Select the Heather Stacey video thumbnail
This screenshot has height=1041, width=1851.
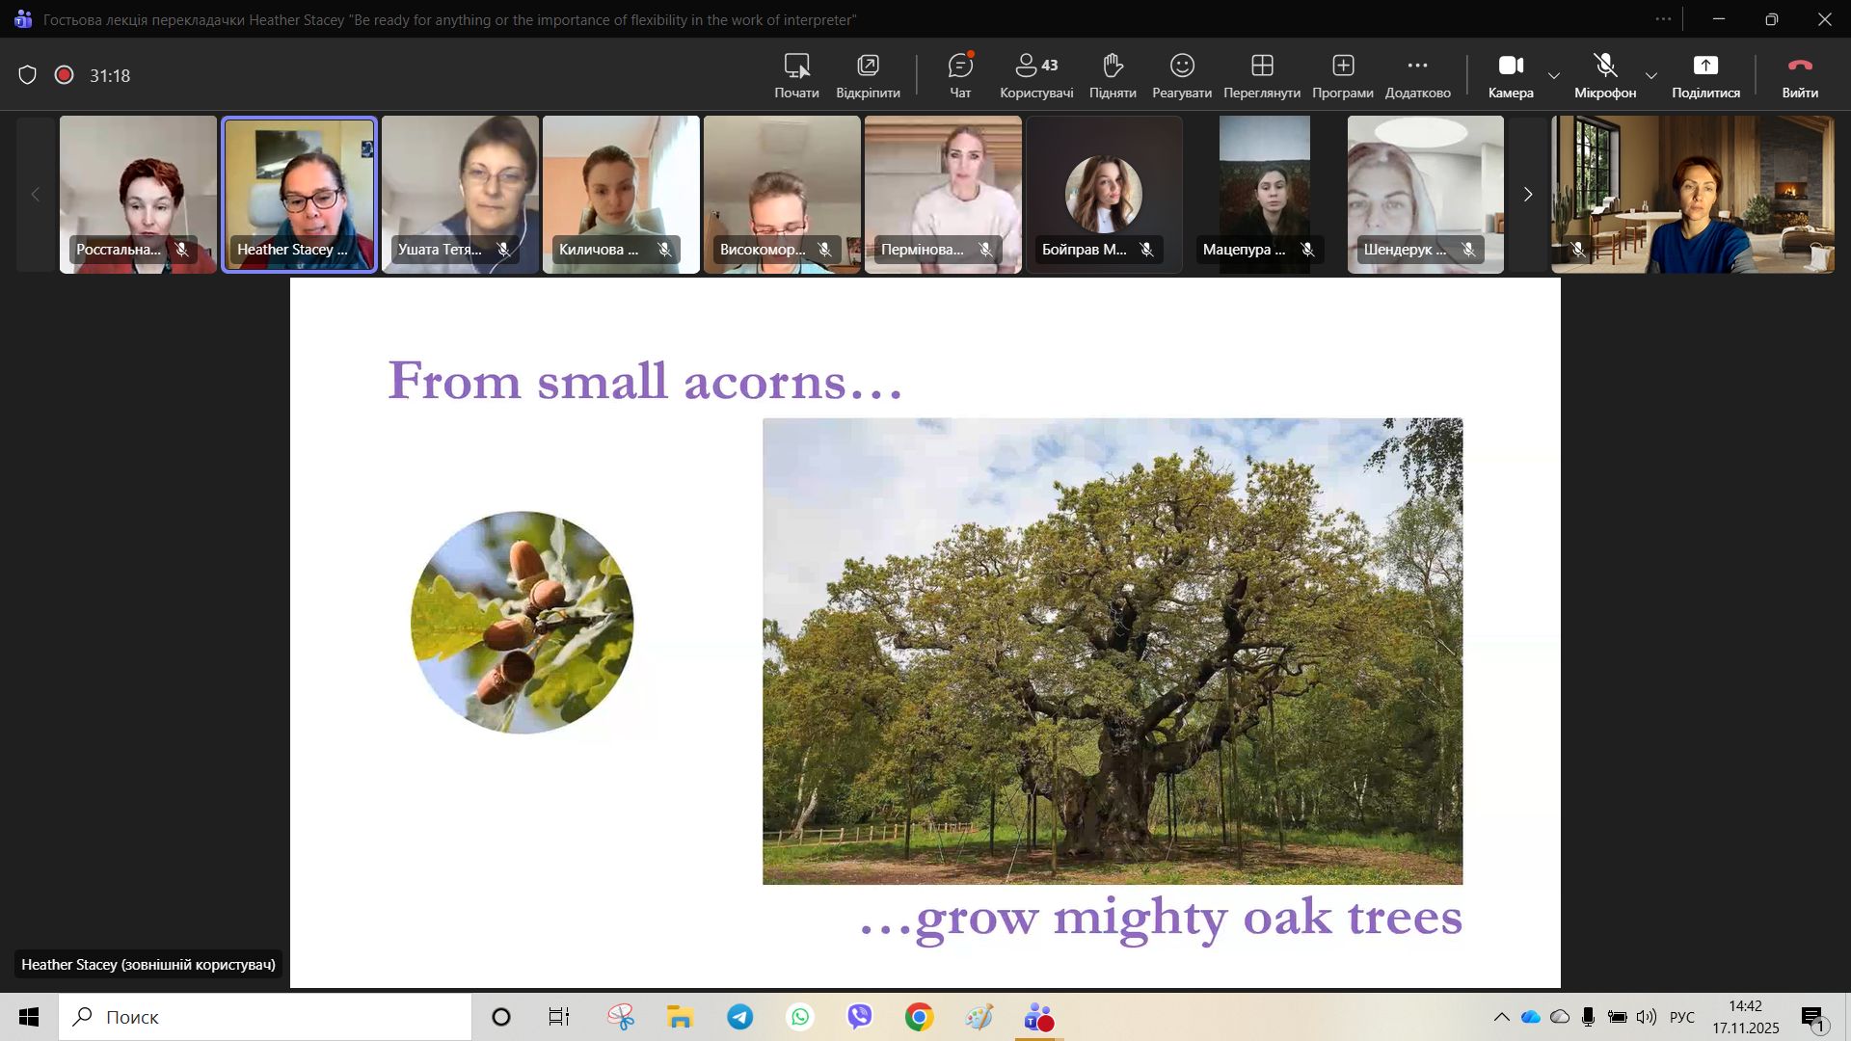tap(300, 193)
